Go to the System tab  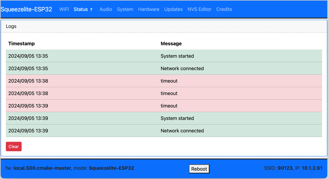(x=125, y=9)
